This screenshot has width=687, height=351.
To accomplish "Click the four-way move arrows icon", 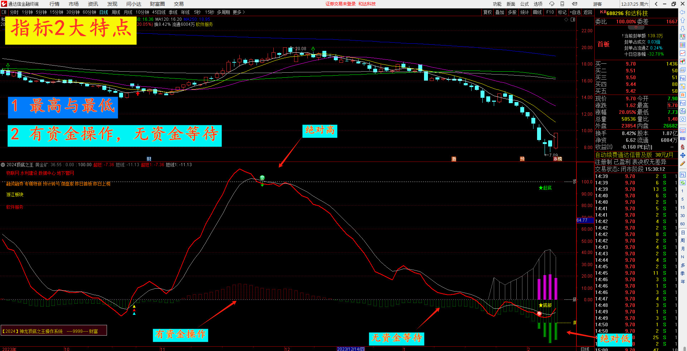I will tap(682, 155).
